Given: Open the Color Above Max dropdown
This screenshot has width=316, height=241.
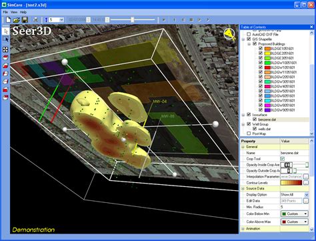Looking at the screenshot, I should coord(295,222).
